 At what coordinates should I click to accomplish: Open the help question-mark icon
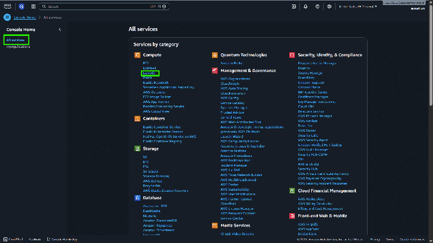(317, 6)
